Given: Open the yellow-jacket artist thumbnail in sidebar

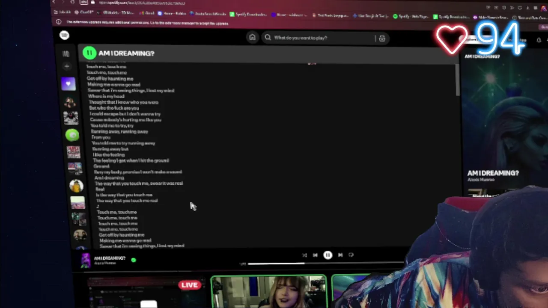Looking at the screenshot, I should [x=76, y=186].
